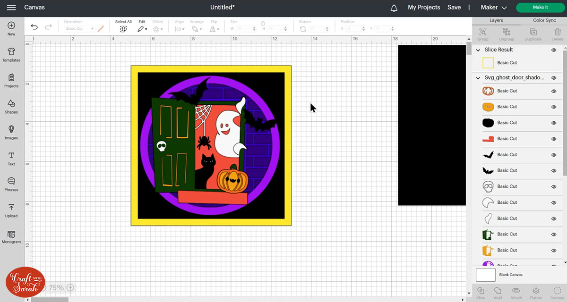The height and width of the screenshot is (302, 567).
Task: Open the Images library
Action: [x=11, y=133]
